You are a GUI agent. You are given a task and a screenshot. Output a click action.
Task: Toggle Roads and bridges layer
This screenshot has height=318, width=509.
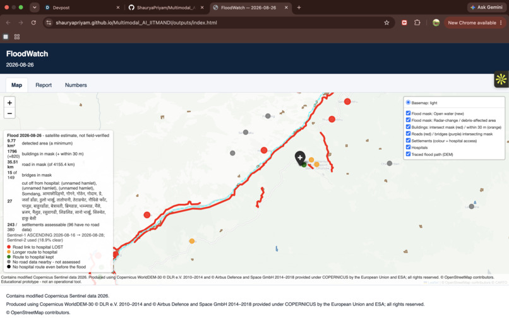point(408,134)
